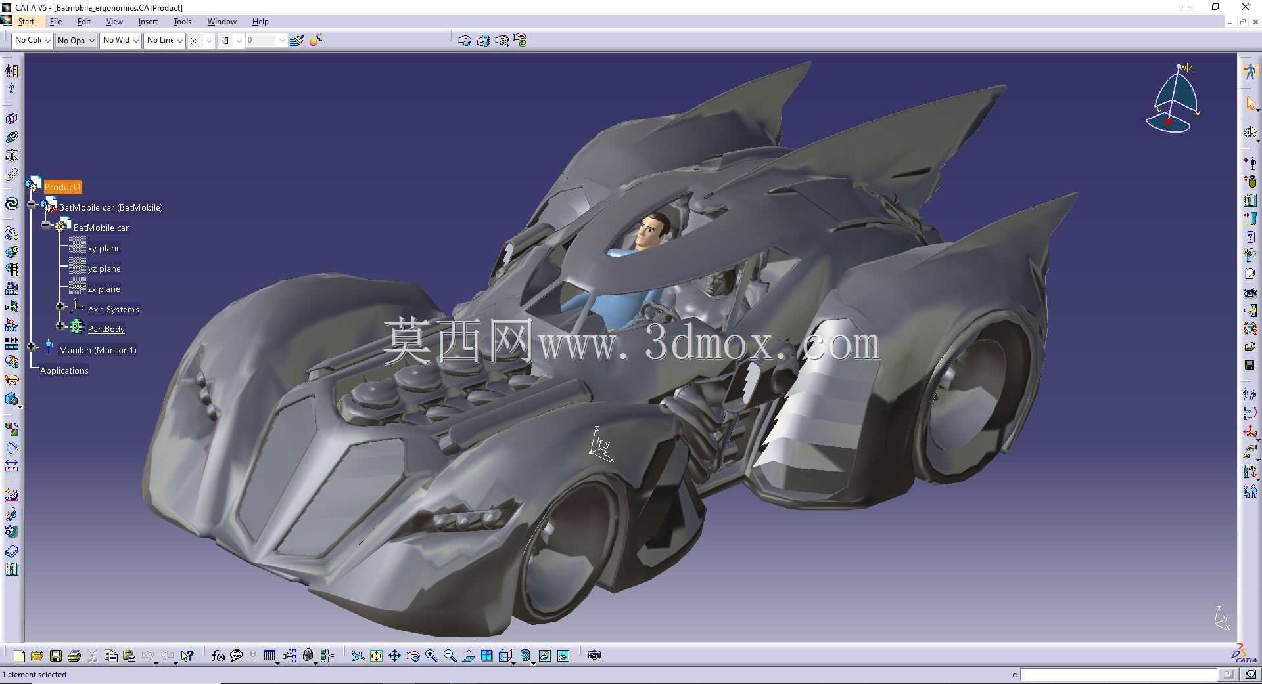1262x684 pixels.
Task: Click the Fly Mode airplane icon
Action: [x=358, y=656]
